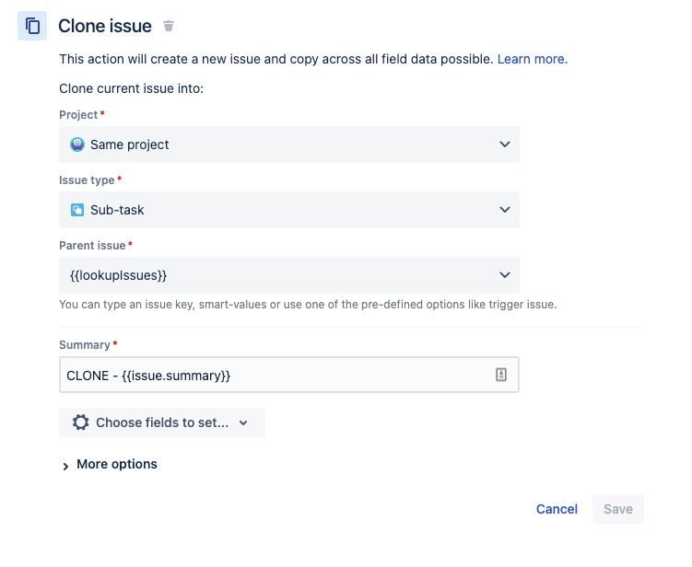Viewport: 692px width, 567px height.
Task: Click the More options arrow icon
Action: pyautogui.click(x=65, y=466)
